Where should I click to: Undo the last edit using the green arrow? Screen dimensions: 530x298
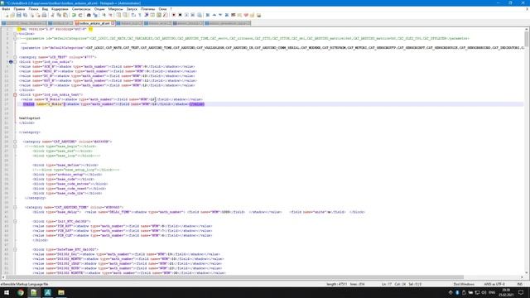pos(74,15)
